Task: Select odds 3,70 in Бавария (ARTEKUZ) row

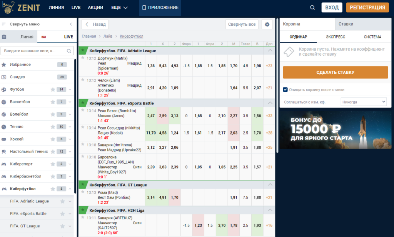Action: tap(222, 225)
